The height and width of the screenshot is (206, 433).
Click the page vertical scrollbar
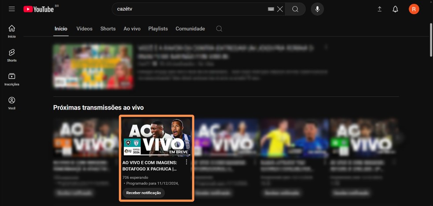[x=431, y=40]
